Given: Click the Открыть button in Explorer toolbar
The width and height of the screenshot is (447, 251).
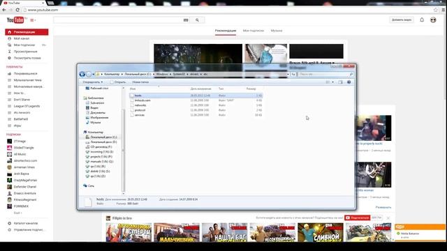Looking at the screenshot, I should [x=118, y=82].
